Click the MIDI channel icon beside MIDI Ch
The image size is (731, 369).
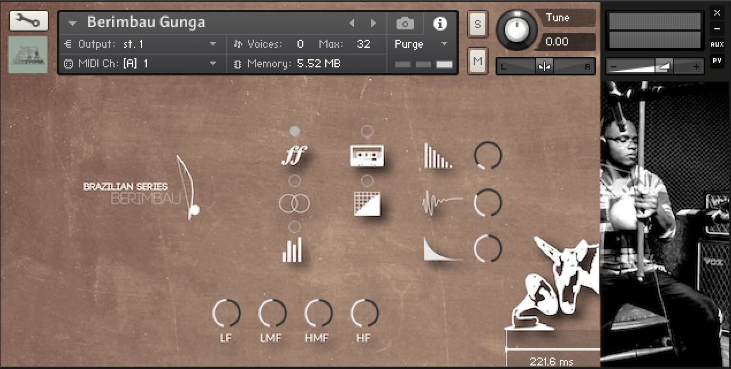[x=68, y=64]
